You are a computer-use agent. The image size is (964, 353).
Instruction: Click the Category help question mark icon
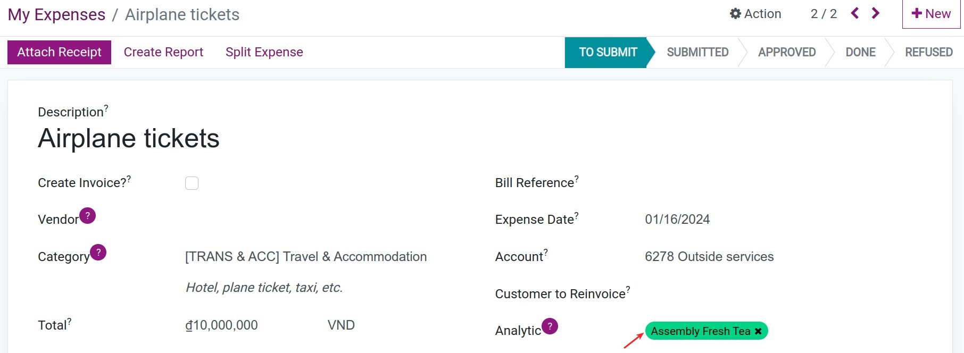click(98, 253)
